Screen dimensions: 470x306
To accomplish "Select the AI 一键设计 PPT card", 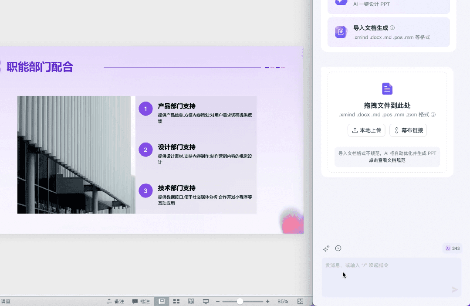I will click(x=387, y=3).
